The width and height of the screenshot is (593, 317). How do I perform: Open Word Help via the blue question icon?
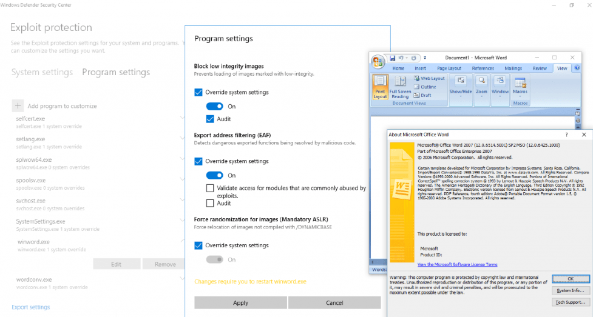(x=577, y=68)
